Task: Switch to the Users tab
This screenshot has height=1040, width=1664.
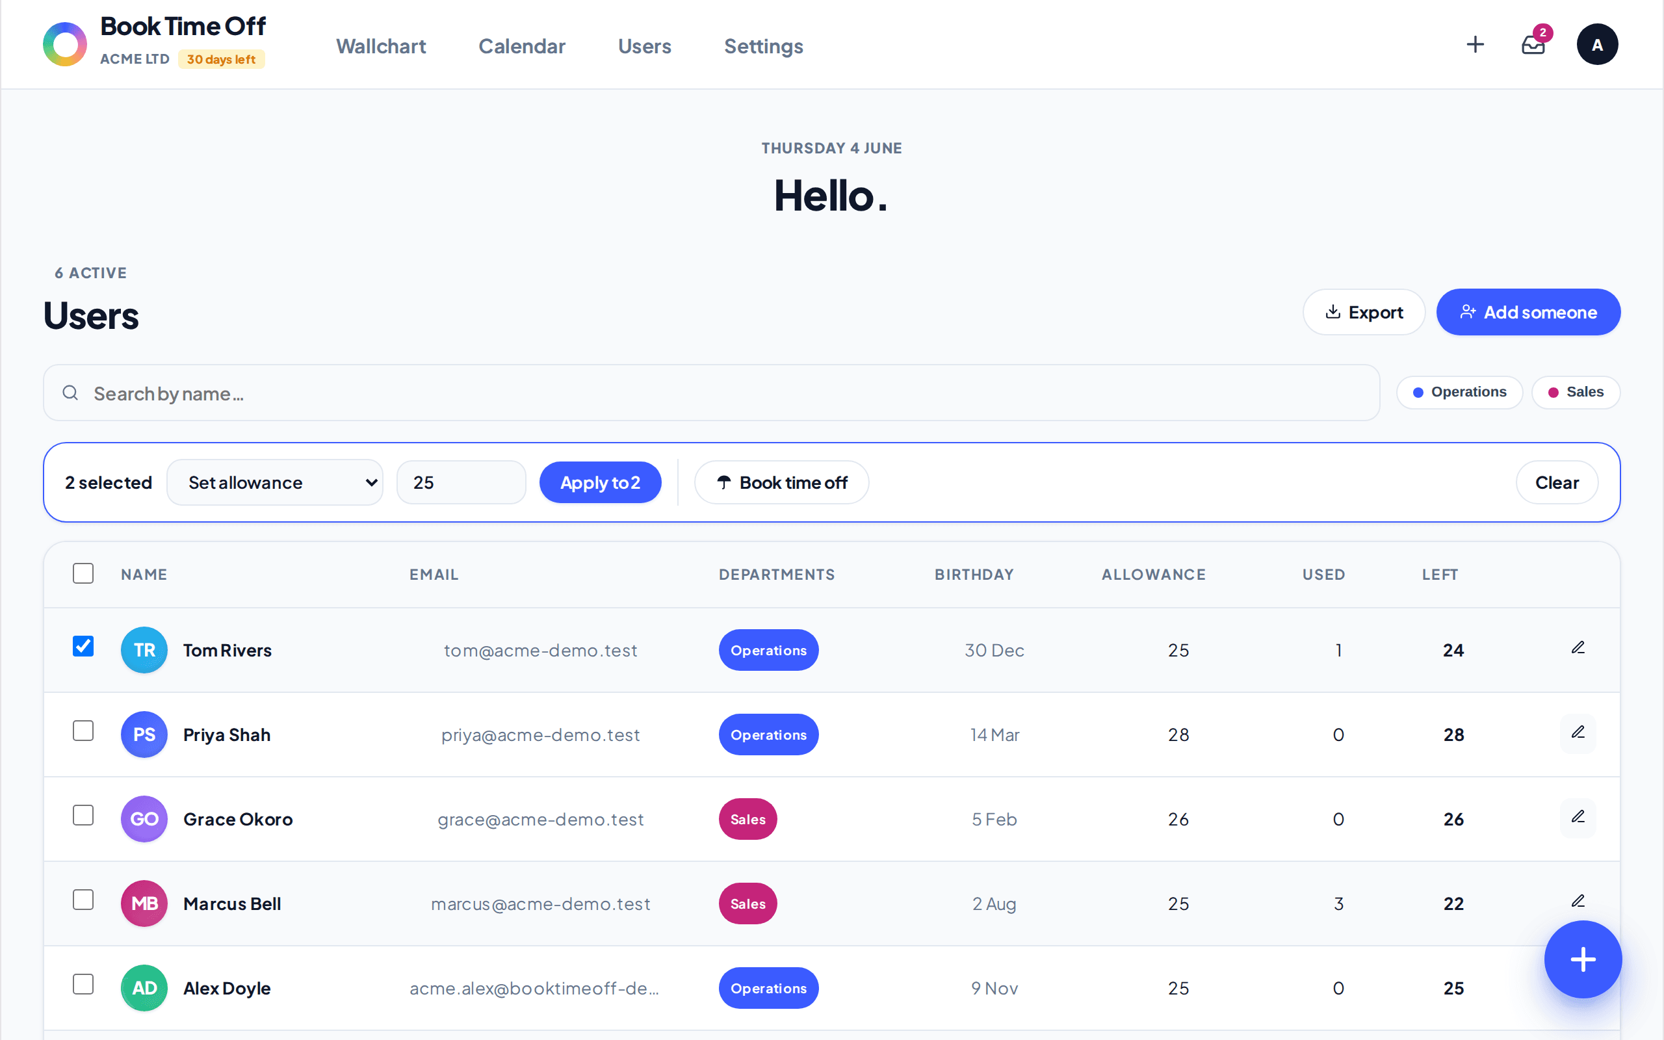Action: coord(644,46)
